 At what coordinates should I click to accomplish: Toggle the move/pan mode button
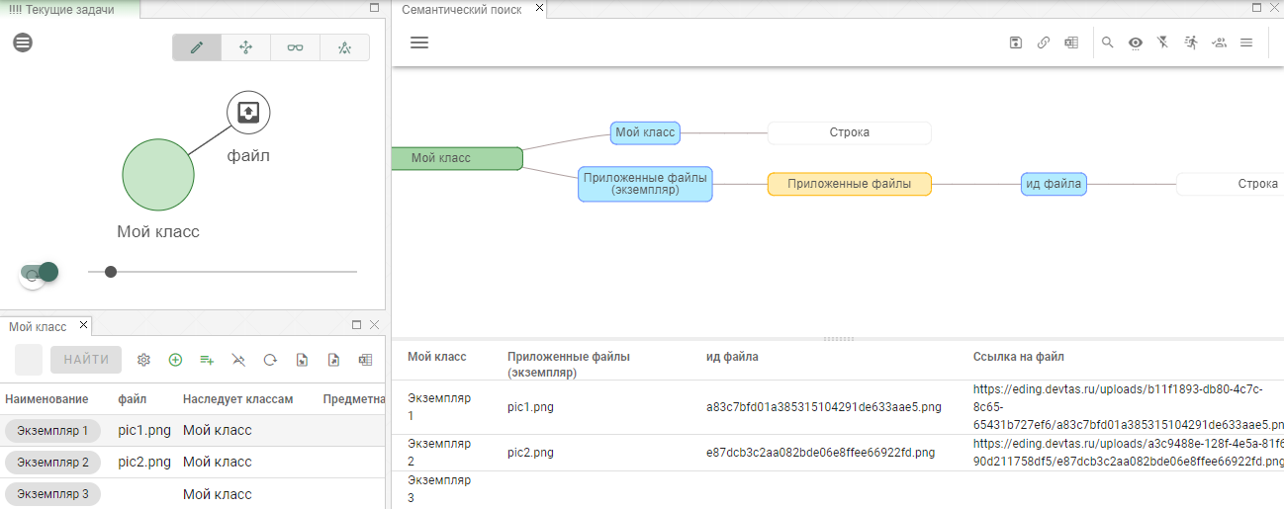pyautogui.click(x=245, y=47)
